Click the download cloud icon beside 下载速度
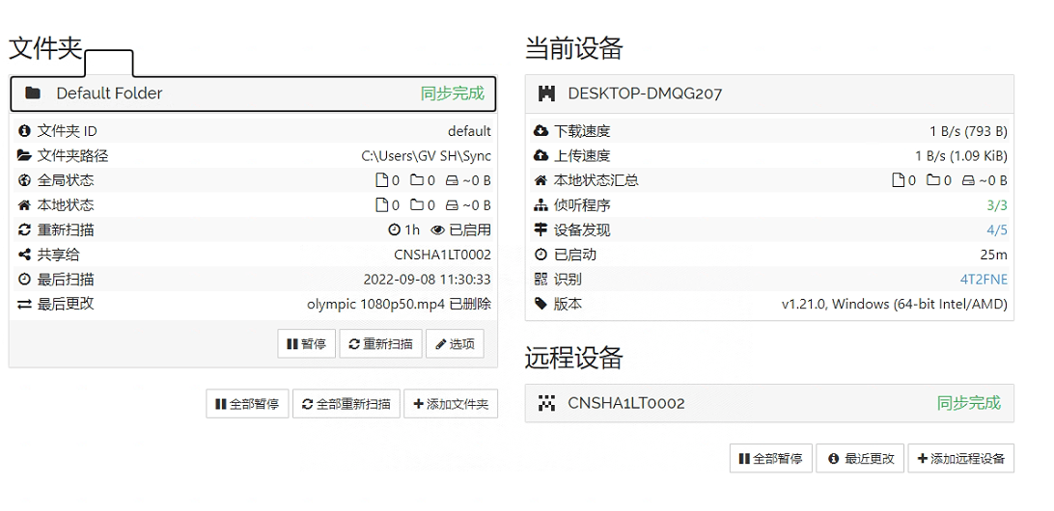Image resolution: width=1054 pixels, height=511 pixels. (541, 131)
